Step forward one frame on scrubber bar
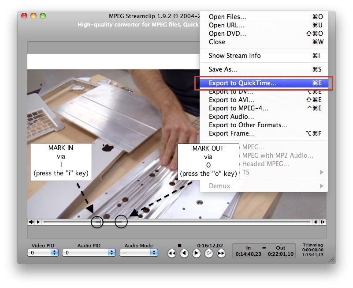Image resolution: width=353 pixels, height=288 pixels. click(x=323, y=222)
